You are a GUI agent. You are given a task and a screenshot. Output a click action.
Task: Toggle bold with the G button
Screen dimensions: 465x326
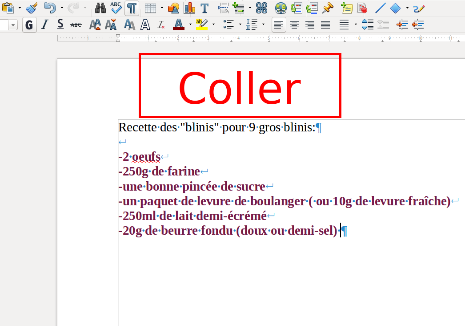coord(28,24)
